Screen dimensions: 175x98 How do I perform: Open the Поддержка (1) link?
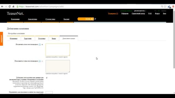click(113, 13)
